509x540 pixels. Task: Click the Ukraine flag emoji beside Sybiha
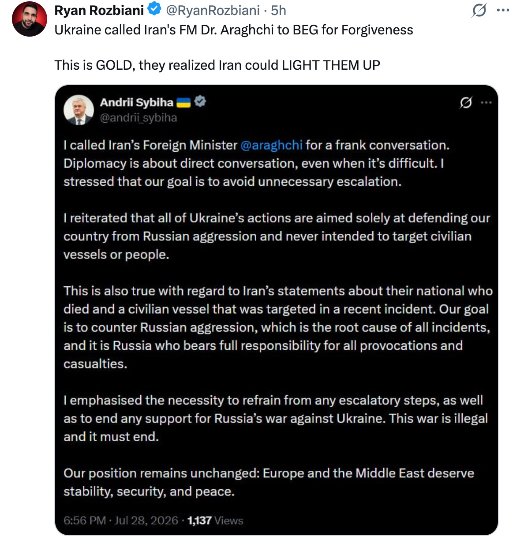tap(183, 102)
